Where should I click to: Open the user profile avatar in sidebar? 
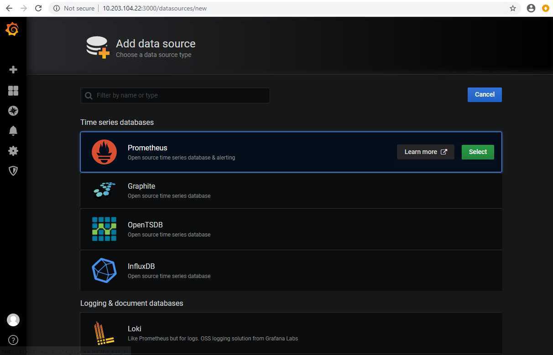13,320
